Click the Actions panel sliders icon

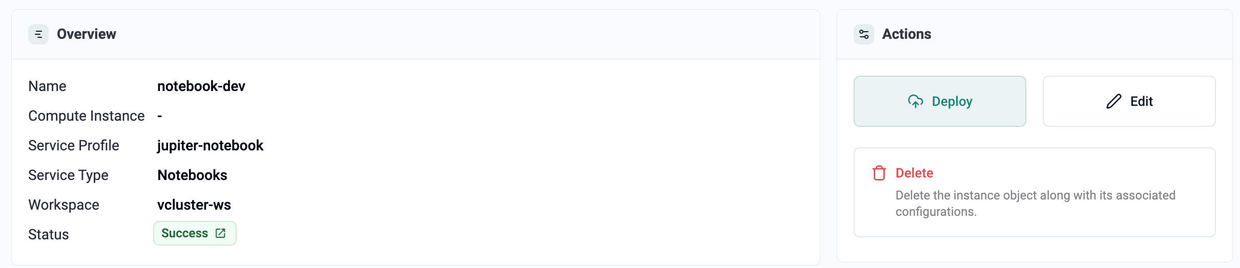864,34
